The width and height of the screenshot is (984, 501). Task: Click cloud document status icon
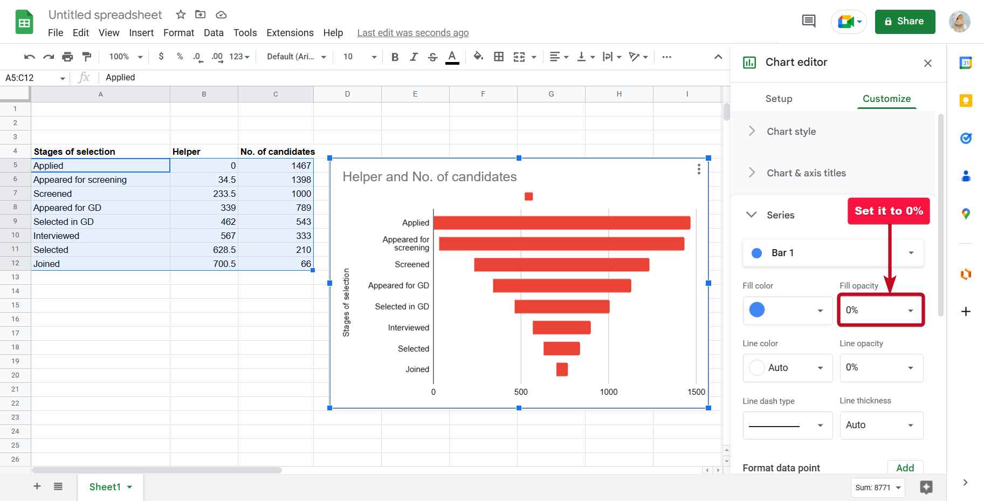(221, 15)
